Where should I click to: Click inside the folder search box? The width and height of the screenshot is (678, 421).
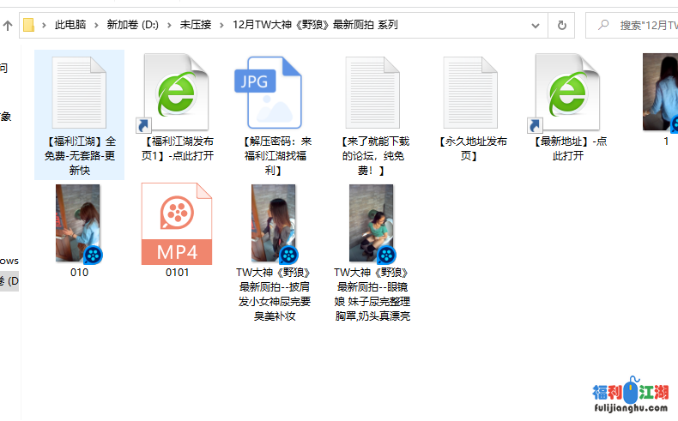(644, 25)
